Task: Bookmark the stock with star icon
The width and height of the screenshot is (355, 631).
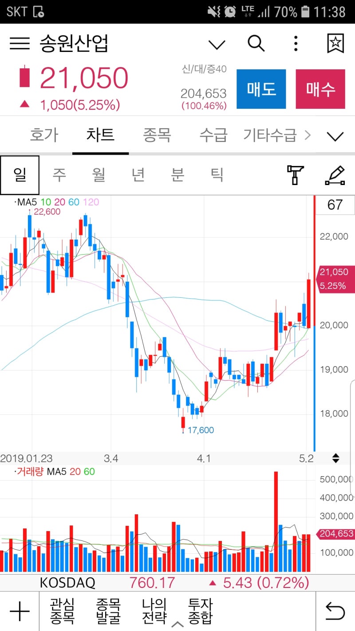Action: point(335,43)
